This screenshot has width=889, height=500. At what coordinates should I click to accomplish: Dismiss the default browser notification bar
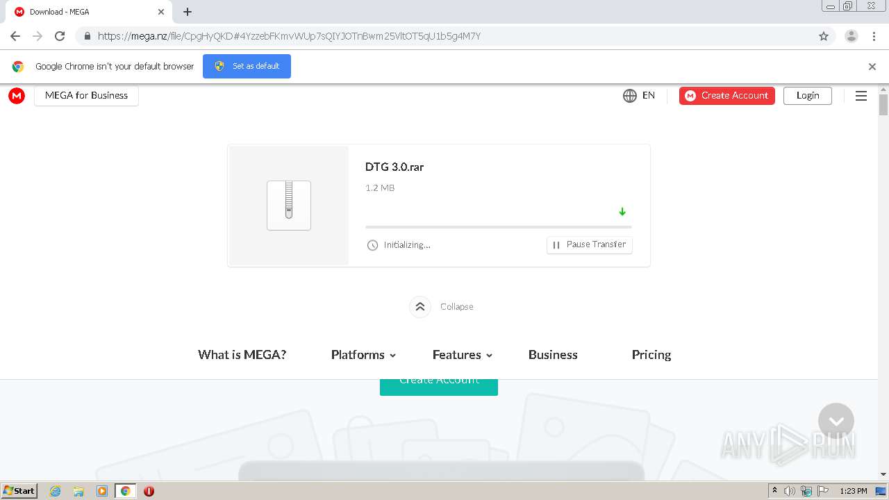[872, 67]
